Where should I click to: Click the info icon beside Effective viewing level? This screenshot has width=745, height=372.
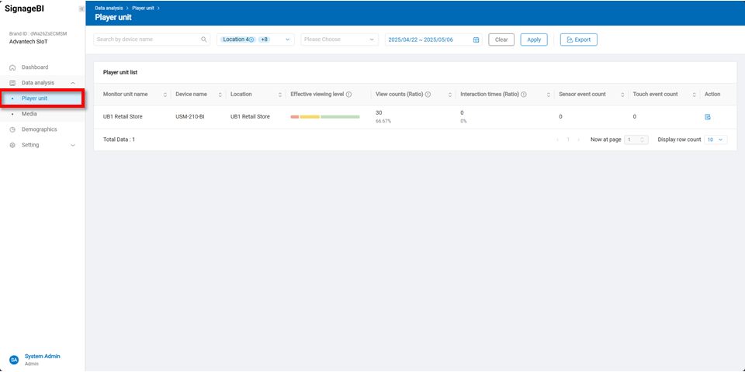[349, 95]
